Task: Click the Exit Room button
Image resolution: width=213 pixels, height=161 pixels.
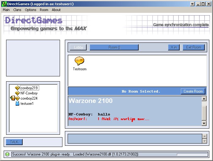Action: [194, 47]
